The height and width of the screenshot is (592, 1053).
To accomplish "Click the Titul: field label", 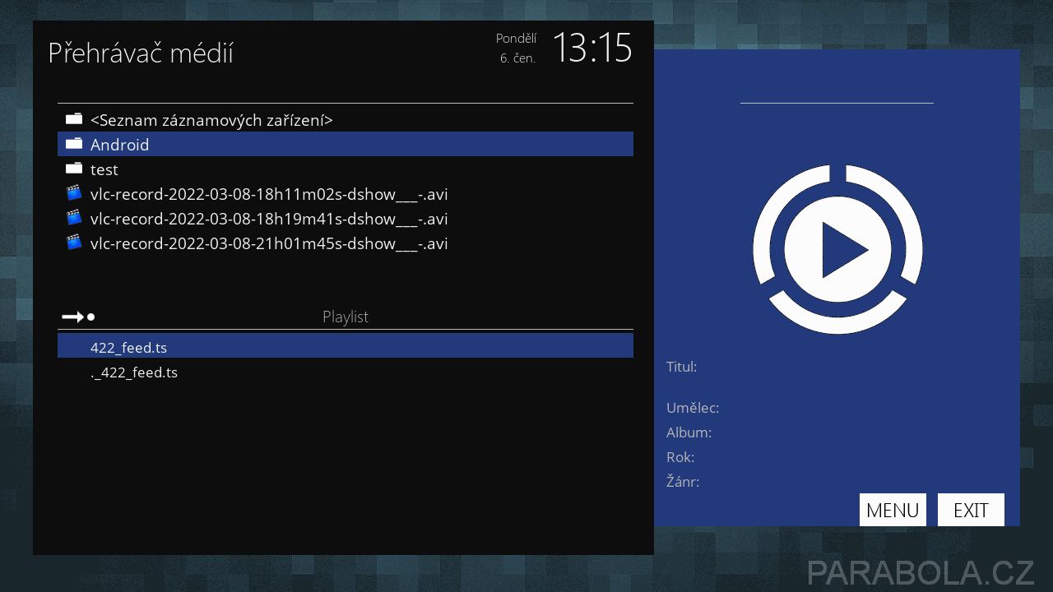I will pos(681,367).
